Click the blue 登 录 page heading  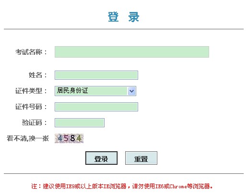pos(124,17)
